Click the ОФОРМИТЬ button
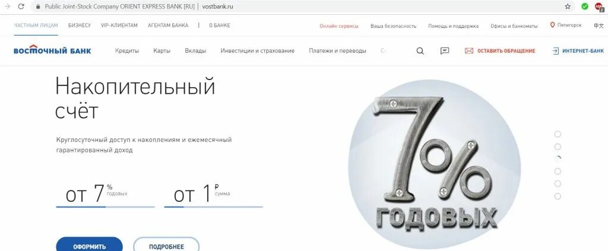This screenshot has width=608, height=251. (x=89, y=246)
